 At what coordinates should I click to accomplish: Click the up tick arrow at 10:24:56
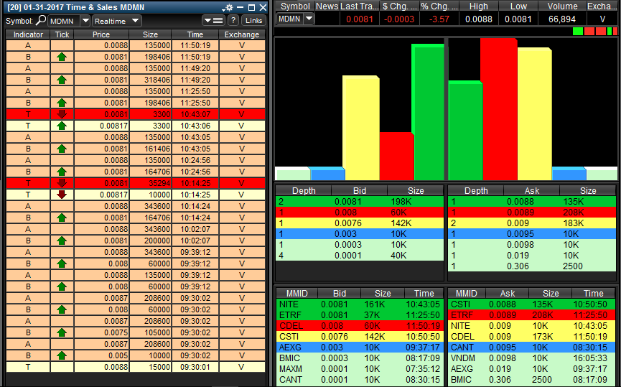62,172
